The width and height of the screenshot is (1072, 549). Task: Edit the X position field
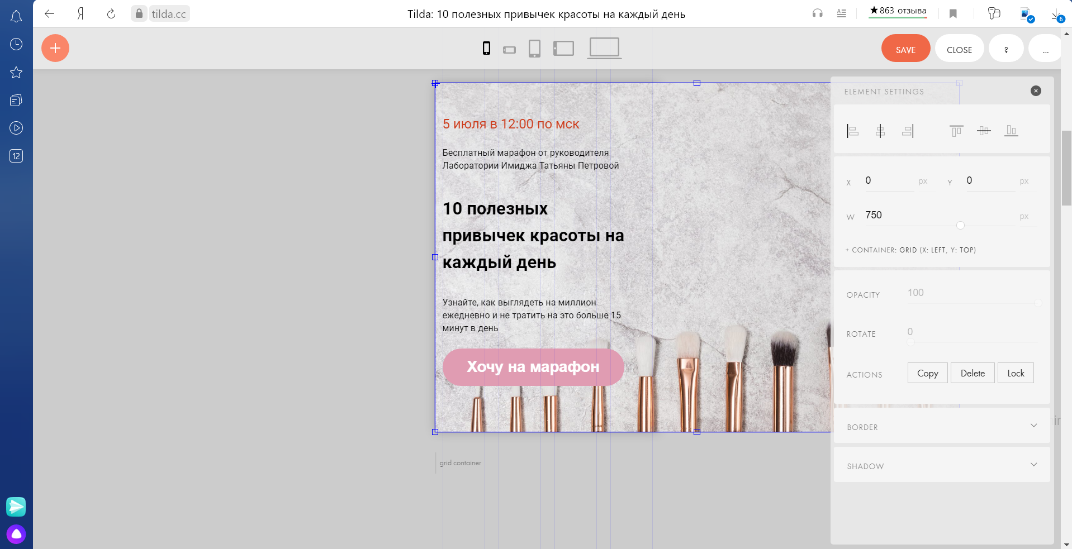point(889,180)
